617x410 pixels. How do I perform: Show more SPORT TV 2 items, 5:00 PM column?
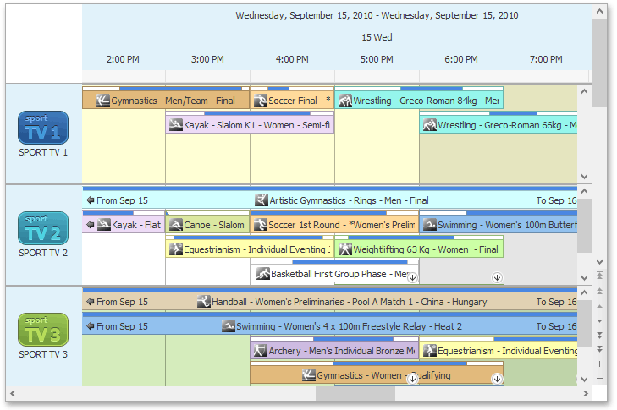click(x=412, y=277)
